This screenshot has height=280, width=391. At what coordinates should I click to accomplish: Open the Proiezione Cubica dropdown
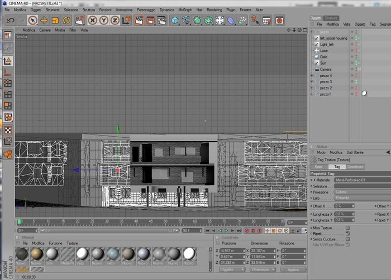pyautogui.click(x=362, y=192)
